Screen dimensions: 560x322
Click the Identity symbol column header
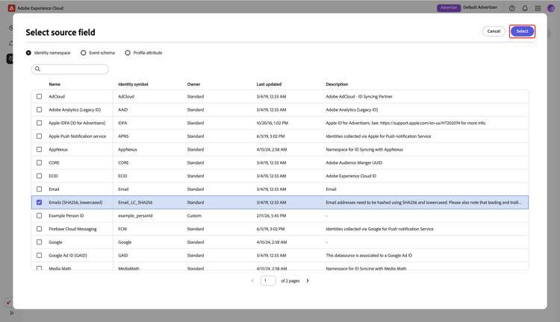tap(133, 84)
